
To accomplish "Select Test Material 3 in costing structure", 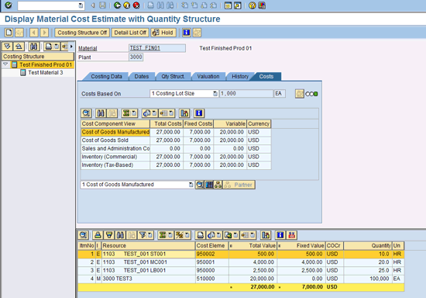I will tap(46, 73).
